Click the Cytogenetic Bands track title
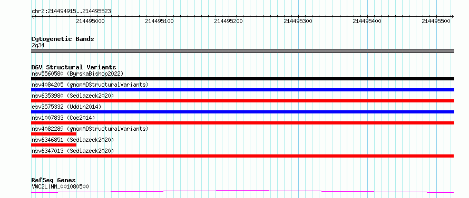 coord(63,39)
